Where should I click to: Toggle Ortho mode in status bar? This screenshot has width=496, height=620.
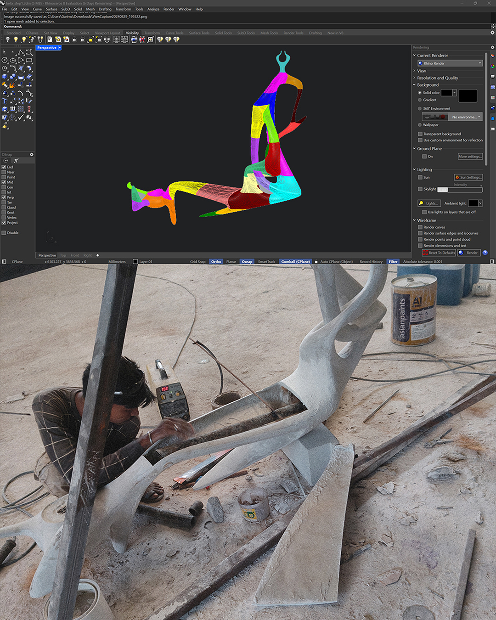click(216, 262)
